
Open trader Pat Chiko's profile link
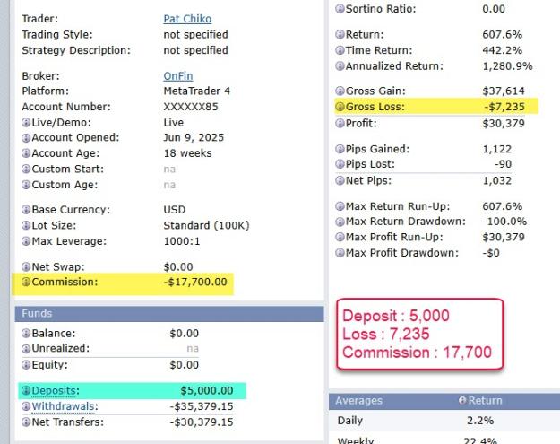pyautogui.click(x=187, y=19)
